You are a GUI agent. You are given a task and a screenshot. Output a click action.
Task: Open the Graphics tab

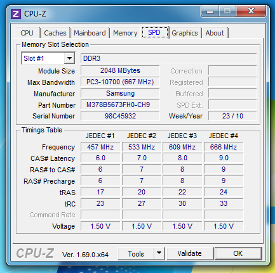185,33
